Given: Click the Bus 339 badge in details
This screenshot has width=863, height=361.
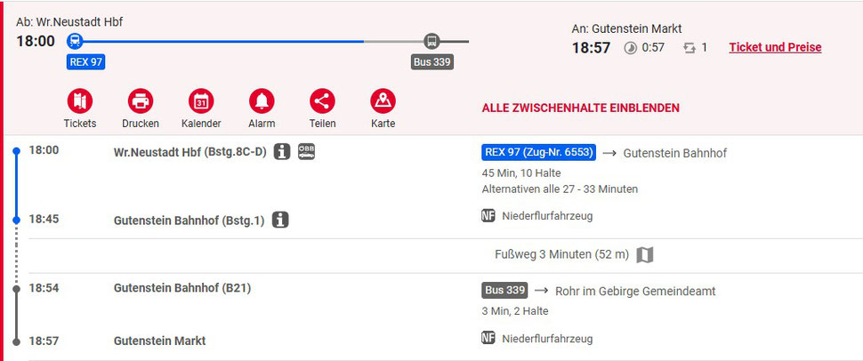Looking at the screenshot, I should pos(504,291).
